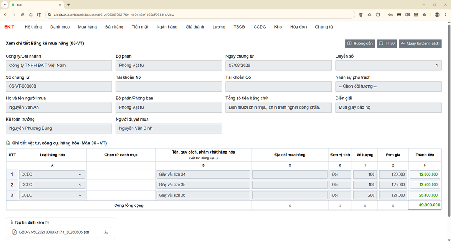The image size is (451, 242).
Task: Open the Tiền mặt menu
Action: [140, 27]
